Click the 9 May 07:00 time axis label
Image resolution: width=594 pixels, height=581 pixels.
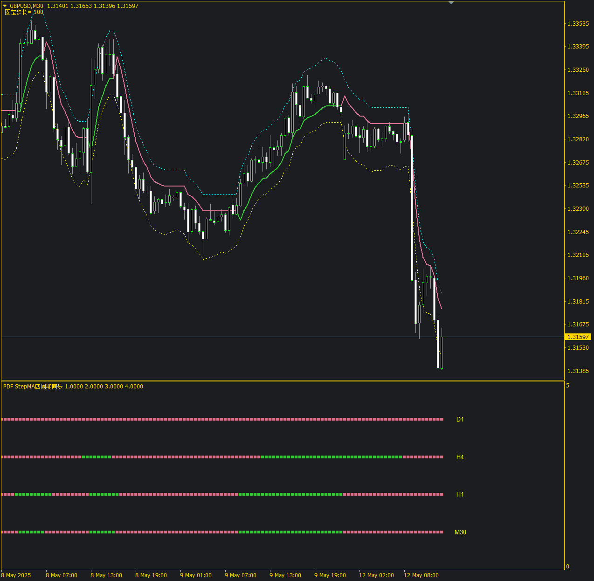pyautogui.click(x=241, y=575)
